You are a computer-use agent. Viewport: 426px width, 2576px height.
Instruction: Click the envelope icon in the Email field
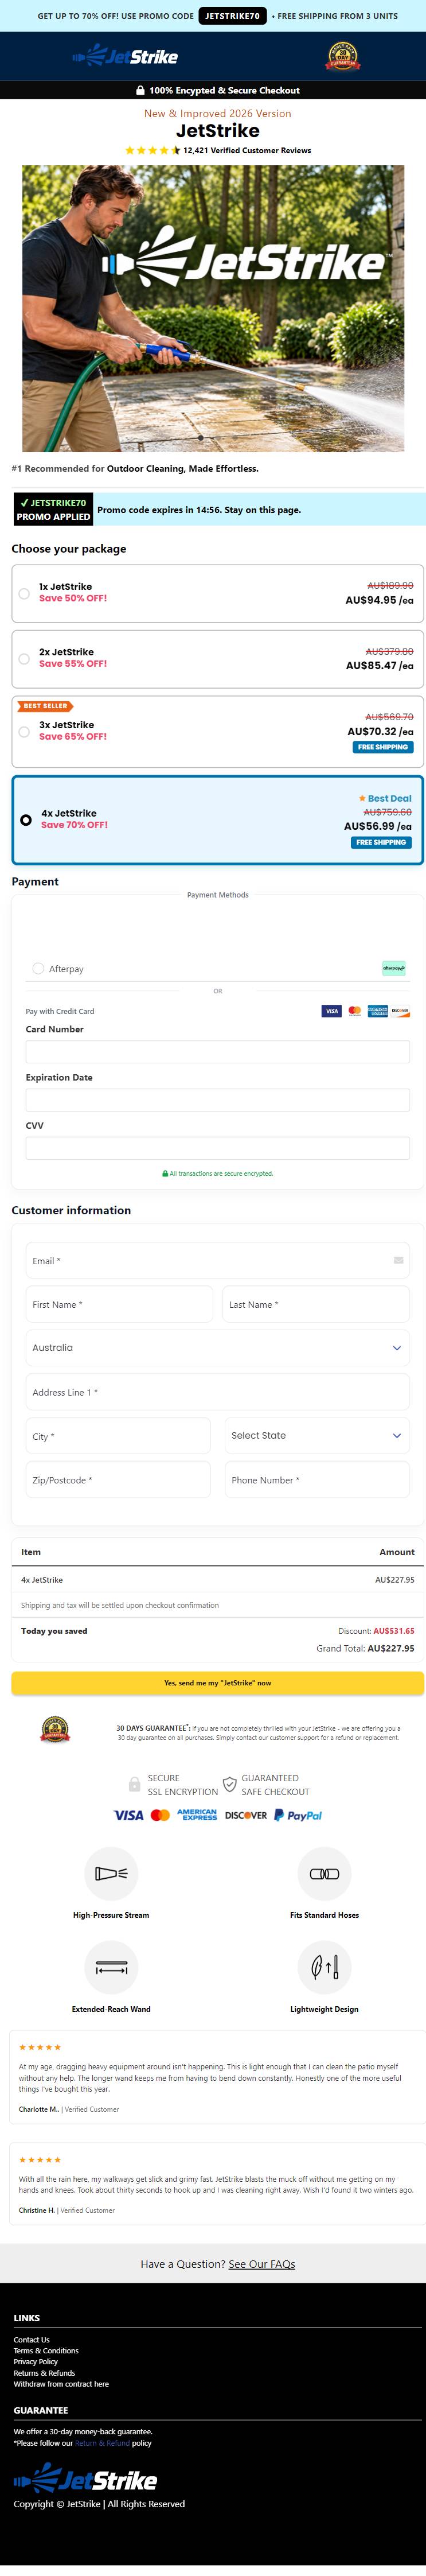point(398,1260)
